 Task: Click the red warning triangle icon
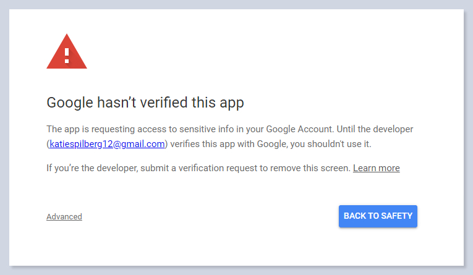point(67,53)
